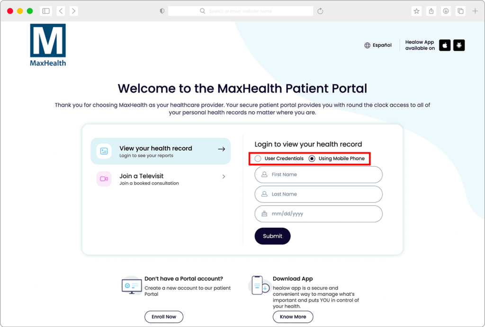The height and width of the screenshot is (327, 485).
Task: Click the MaxHealth logo
Action: (47, 44)
